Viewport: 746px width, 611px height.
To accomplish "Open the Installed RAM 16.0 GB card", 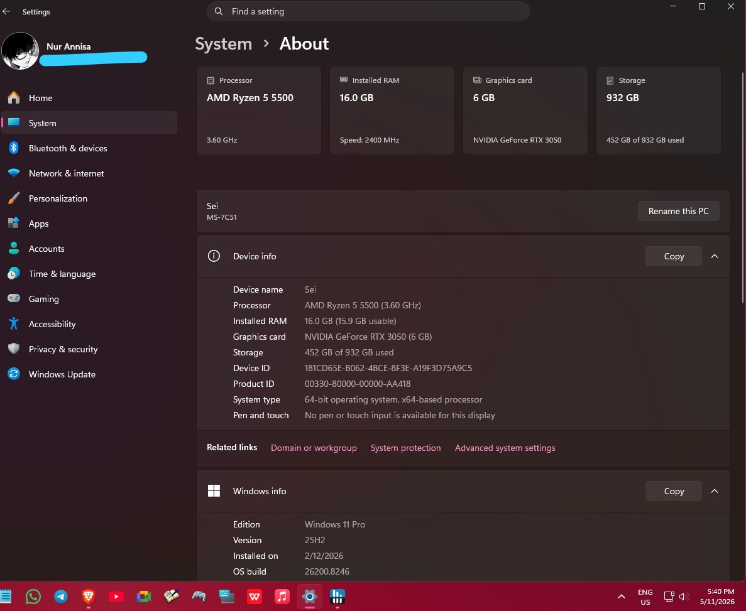I will pos(392,111).
